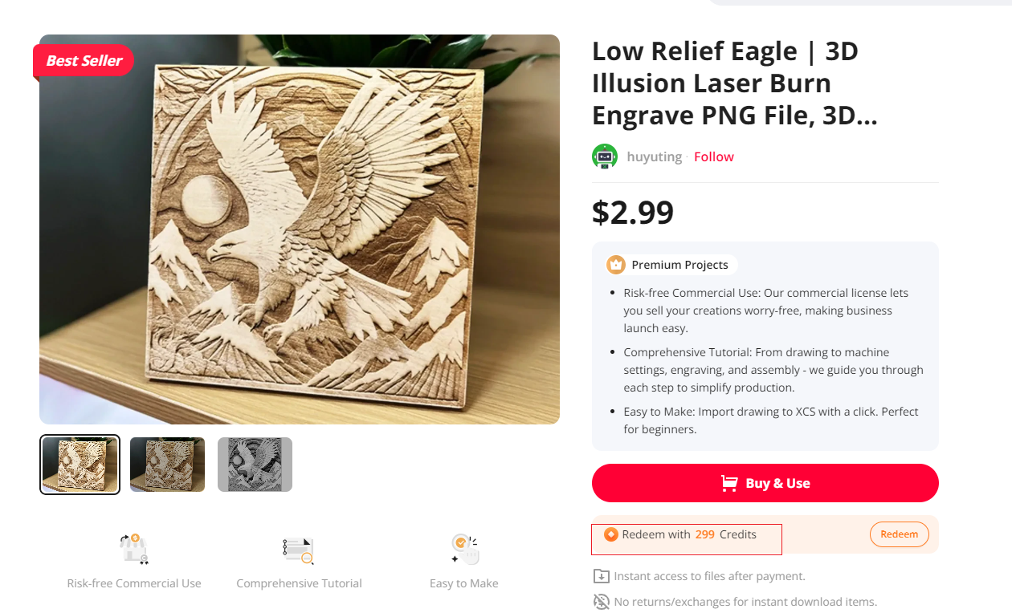Select the first eagle engraving thumbnail
This screenshot has height=613, width=1012.
click(80, 465)
